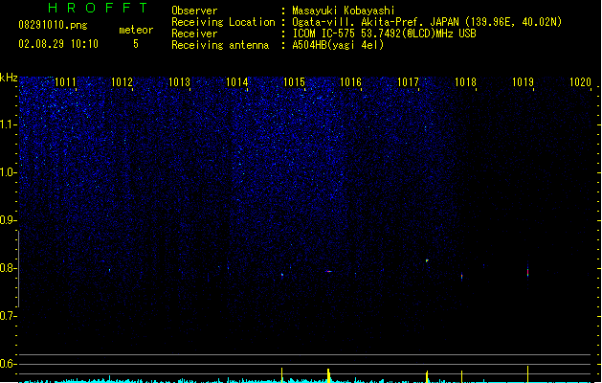Click the yellow power spike below 1018
Screen dimensions: 602x383
pos(462,376)
